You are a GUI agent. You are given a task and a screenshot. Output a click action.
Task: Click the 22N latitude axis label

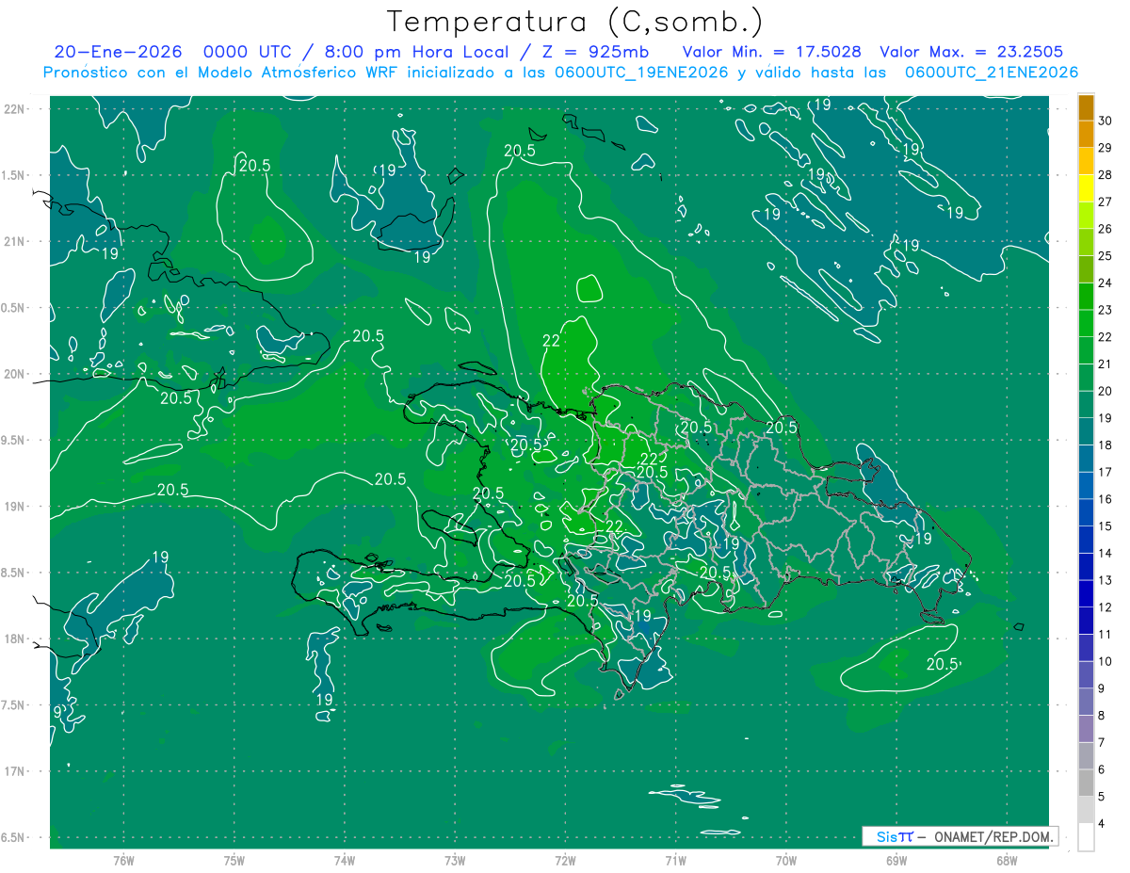pos(19,108)
